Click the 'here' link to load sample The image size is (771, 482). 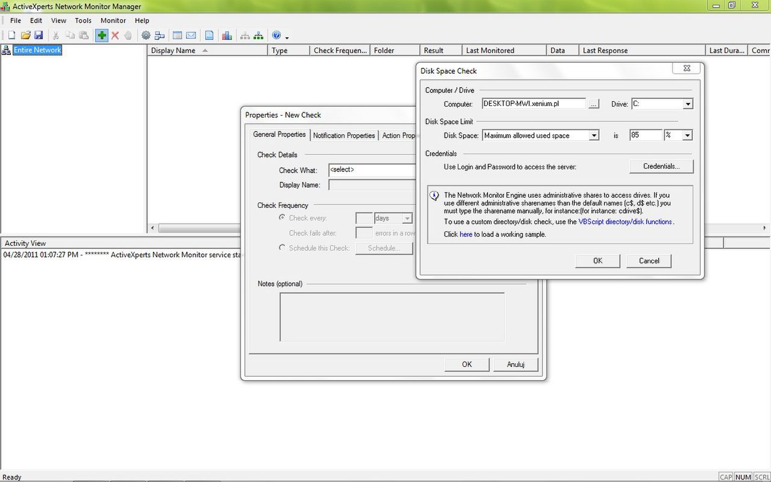466,234
